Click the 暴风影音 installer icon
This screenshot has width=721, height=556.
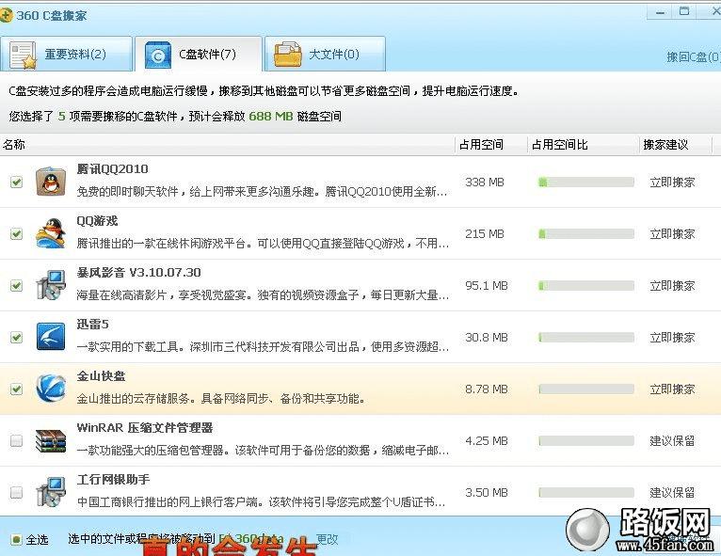[51, 285]
